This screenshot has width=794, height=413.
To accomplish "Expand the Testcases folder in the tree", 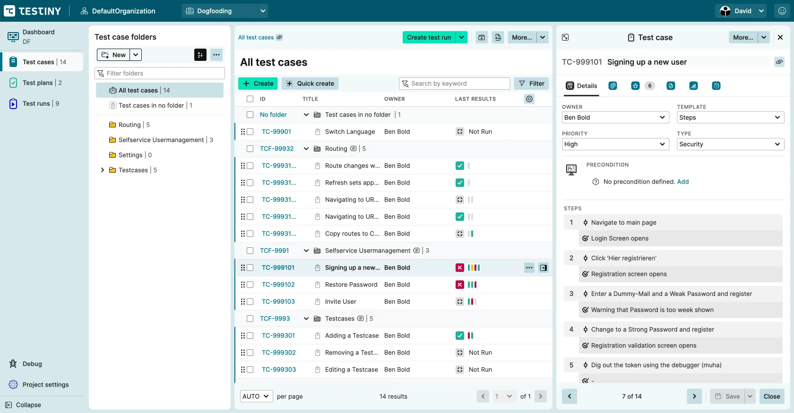I will tap(103, 170).
